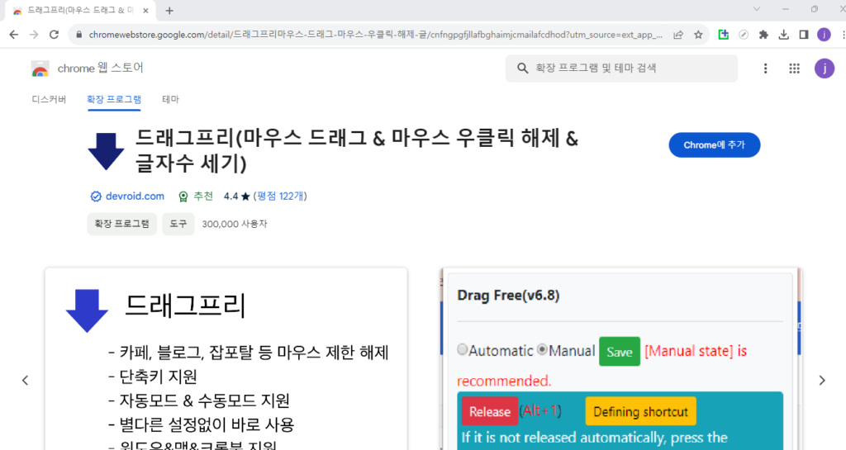Click the 드래그프리 extension title heading
The width and height of the screenshot is (846, 450).
[x=357, y=151]
